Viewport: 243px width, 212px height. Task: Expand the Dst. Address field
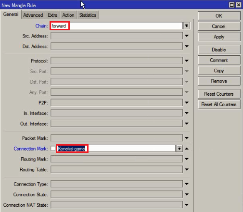coord(187,46)
